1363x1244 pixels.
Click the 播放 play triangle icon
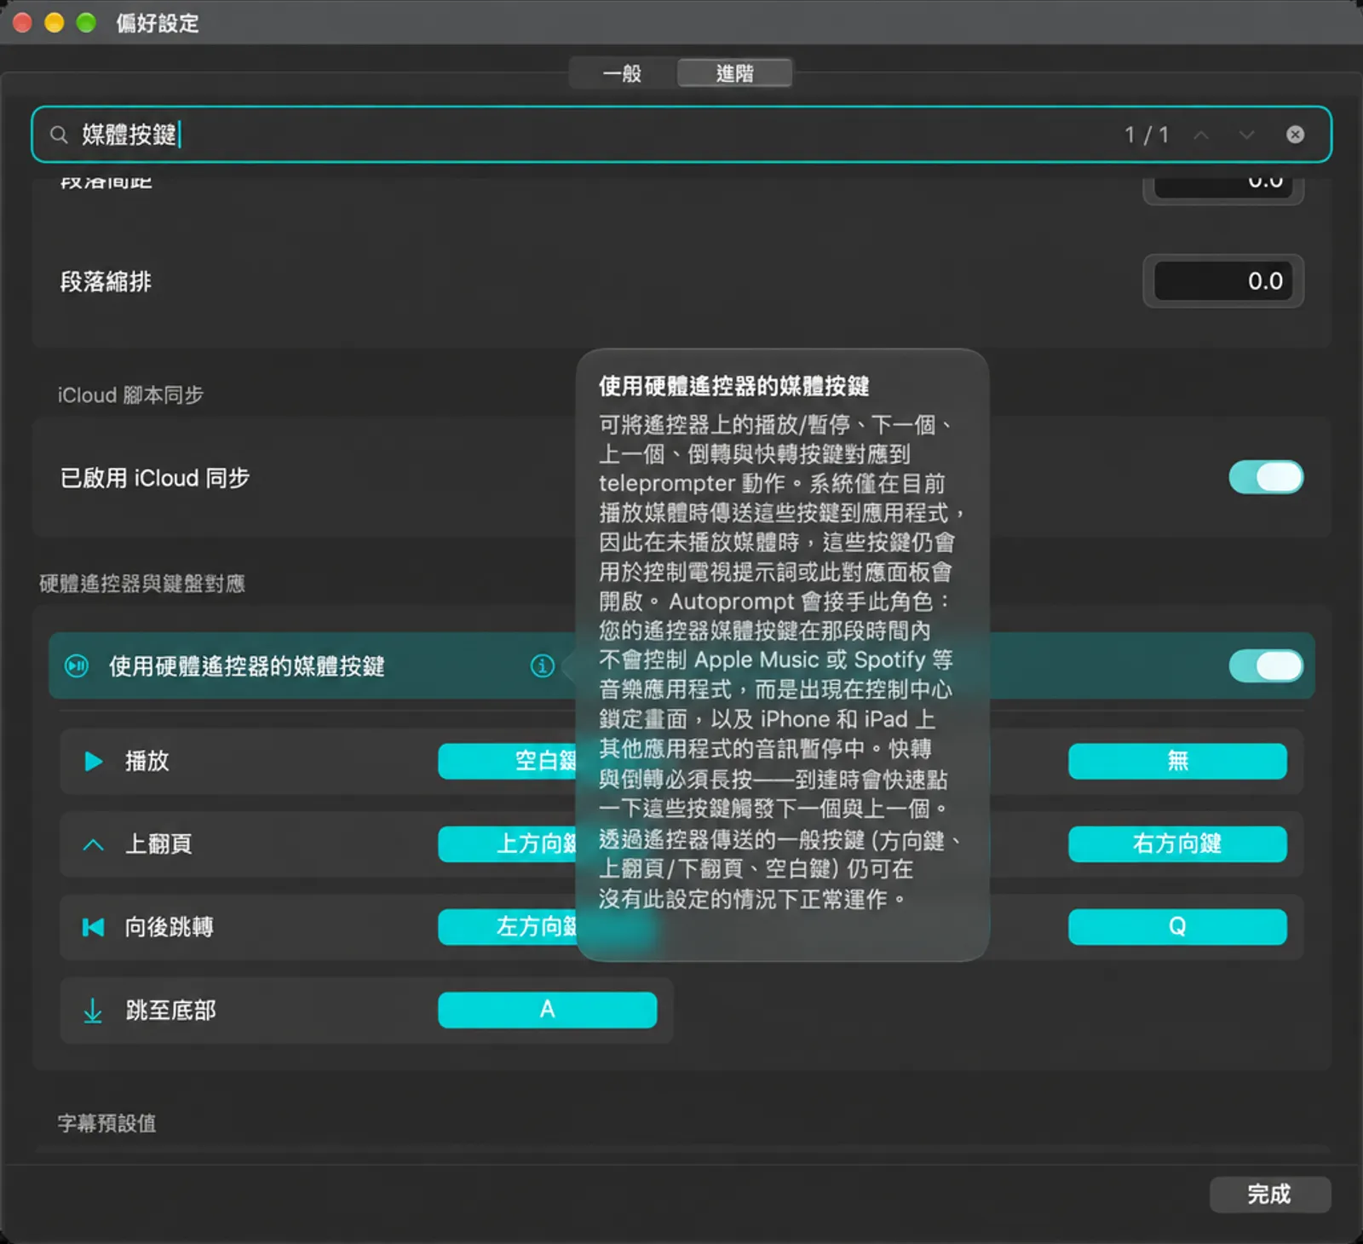pos(94,761)
